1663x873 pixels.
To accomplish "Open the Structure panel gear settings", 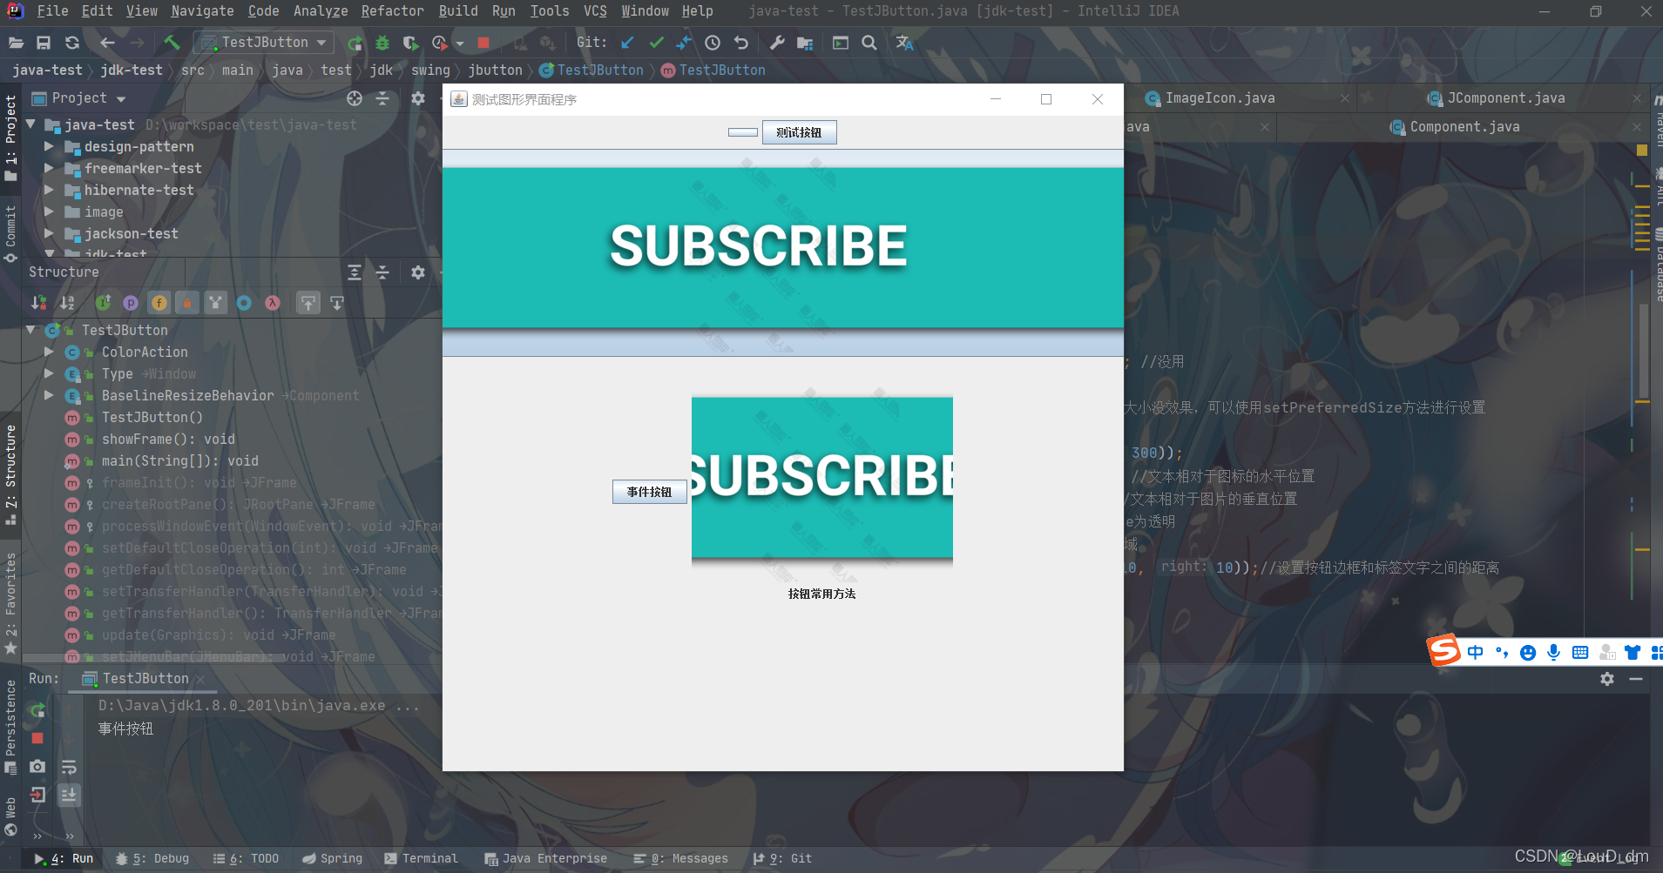I will coord(418,272).
